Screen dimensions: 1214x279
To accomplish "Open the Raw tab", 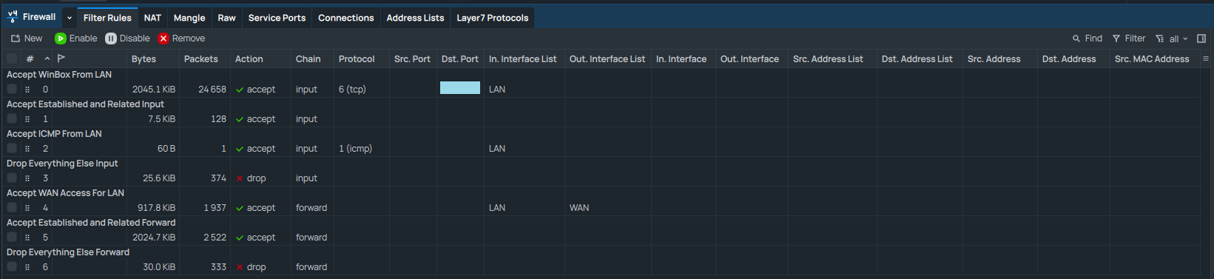I will point(227,18).
